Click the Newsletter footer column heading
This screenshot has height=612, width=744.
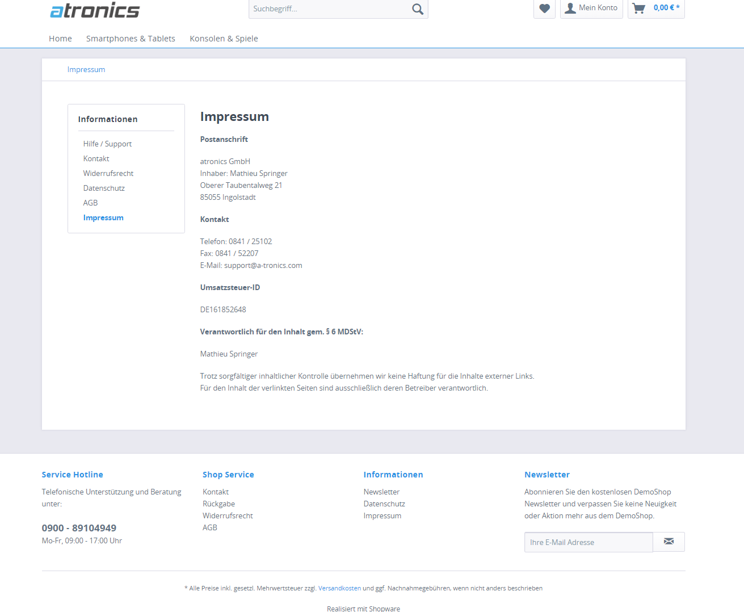coord(547,475)
